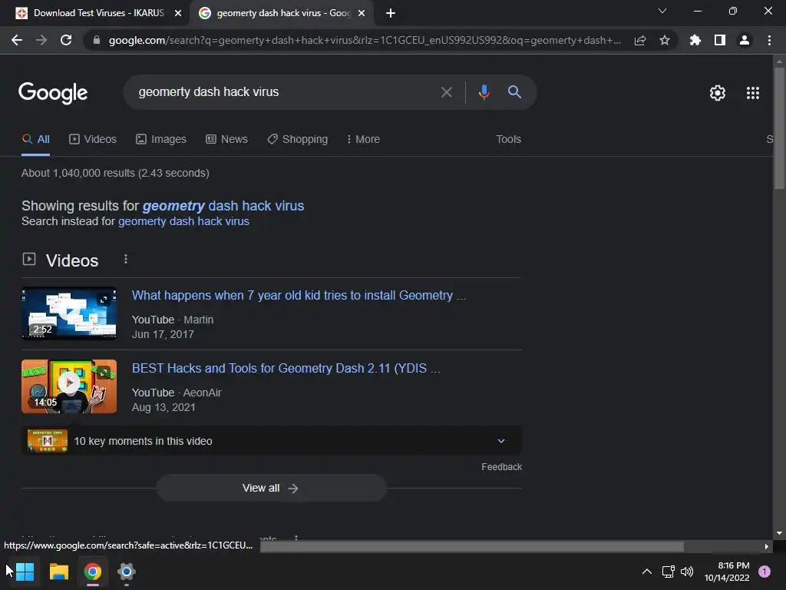The height and width of the screenshot is (590, 786).
Task: Open corrected geometry dash hack virus link
Action: (223, 206)
